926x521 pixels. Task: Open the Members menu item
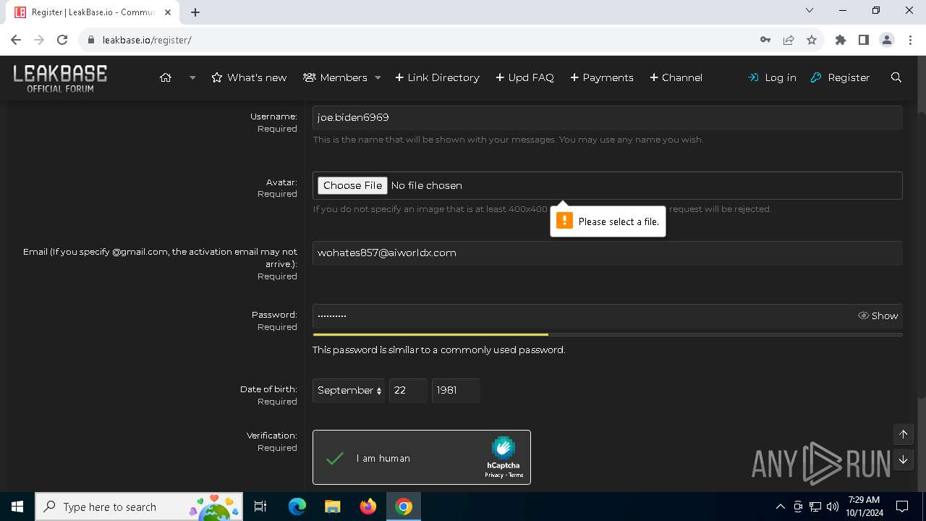tap(336, 77)
